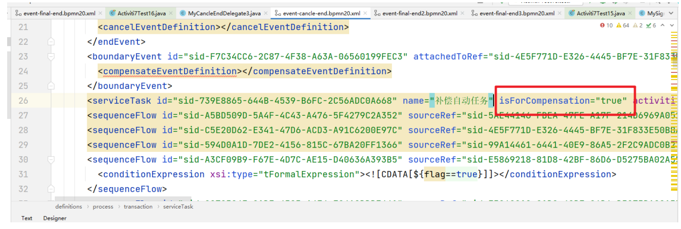Close the event-final-end3.bpmn20.xml tab
The width and height of the screenshot is (681, 229).
pos(559,14)
